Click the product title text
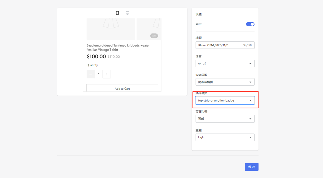The image size is (323, 178). click(x=118, y=47)
